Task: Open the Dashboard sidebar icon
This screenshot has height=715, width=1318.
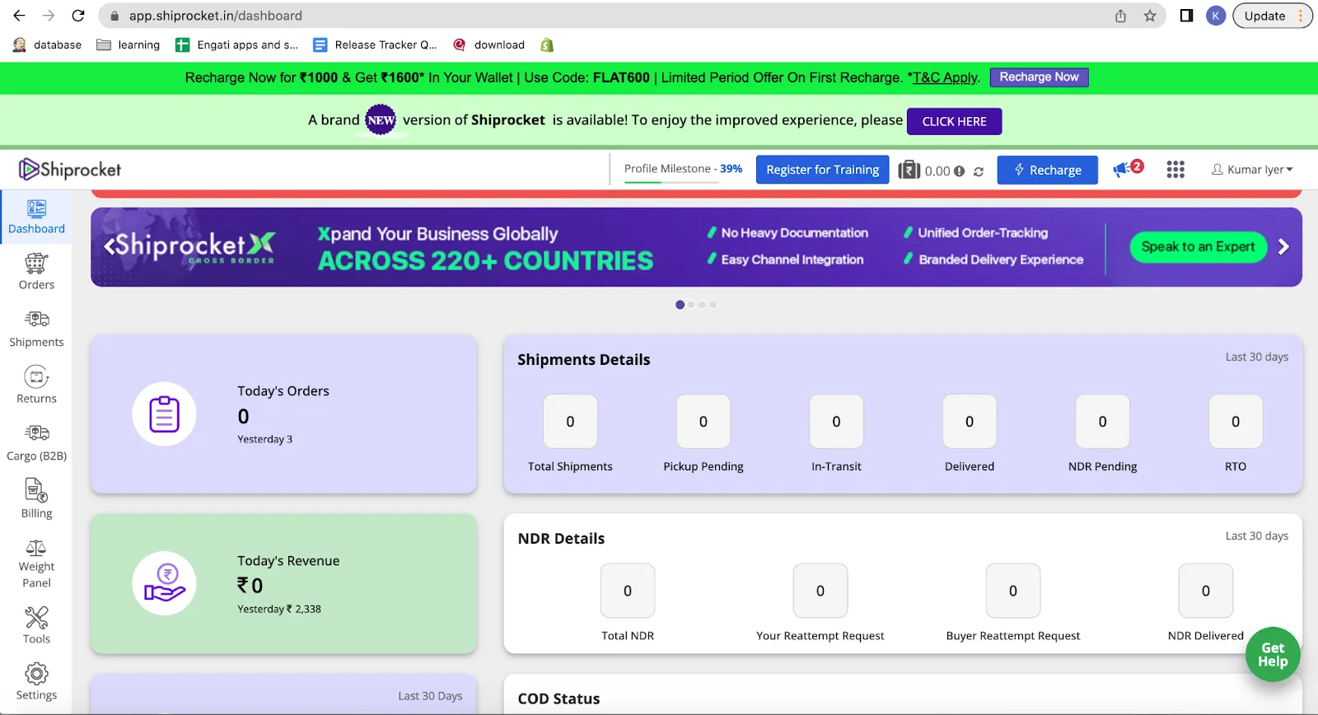Action: coord(36,209)
